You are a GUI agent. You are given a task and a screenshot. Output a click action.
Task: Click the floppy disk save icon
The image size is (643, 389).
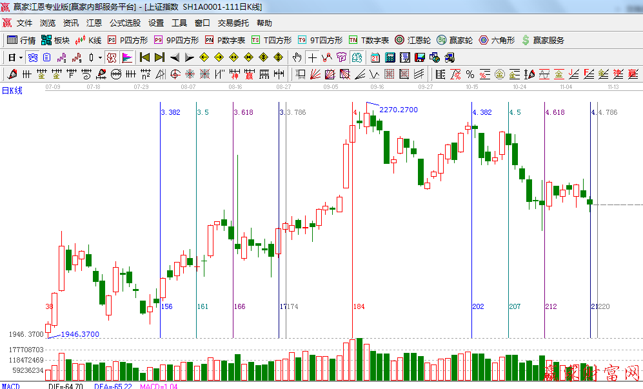click(x=420, y=57)
